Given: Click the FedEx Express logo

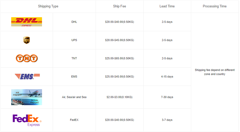Looking at the screenshot, I should coord(26,120).
